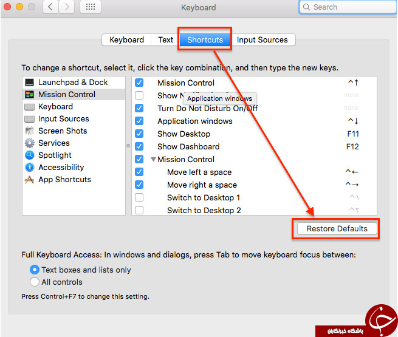This screenshot has width=398, height=337.
Task: Select Text boxes and lists only
Action: pyautogui.click(x=35, y=270)
